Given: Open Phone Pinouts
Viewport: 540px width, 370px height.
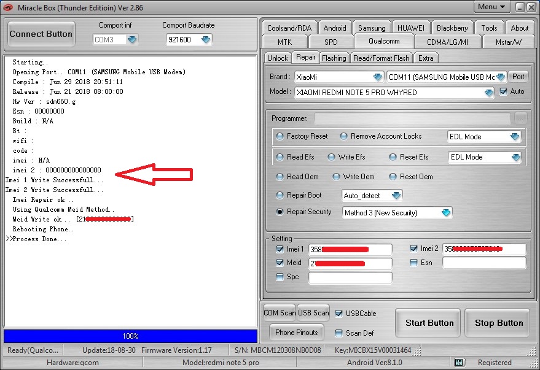Looking at the screenshot, I should click(x=297, y=332).
